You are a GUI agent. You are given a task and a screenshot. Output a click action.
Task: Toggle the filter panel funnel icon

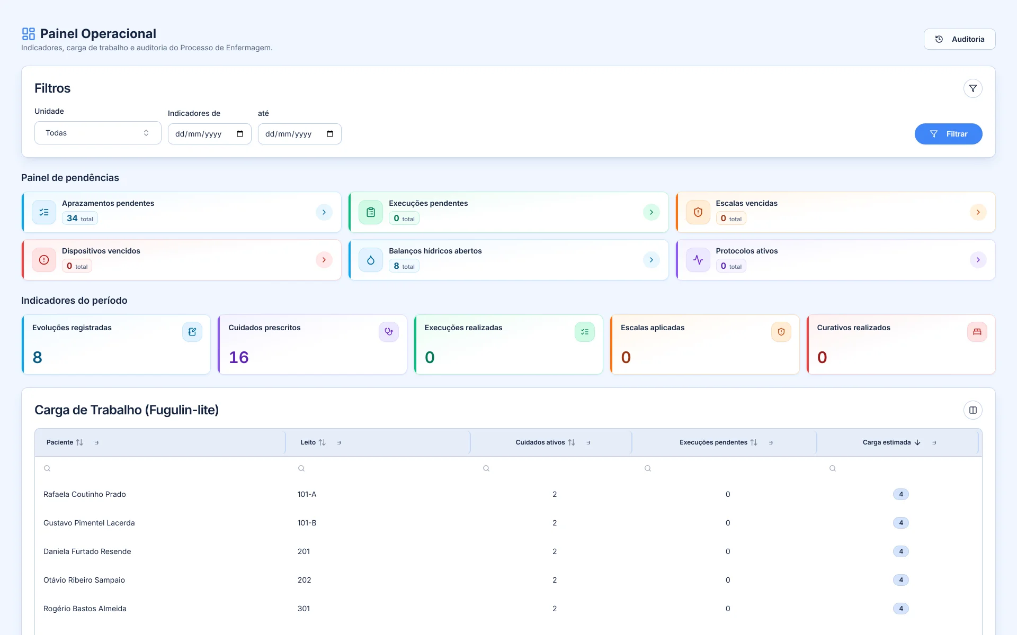coord(973,88)
